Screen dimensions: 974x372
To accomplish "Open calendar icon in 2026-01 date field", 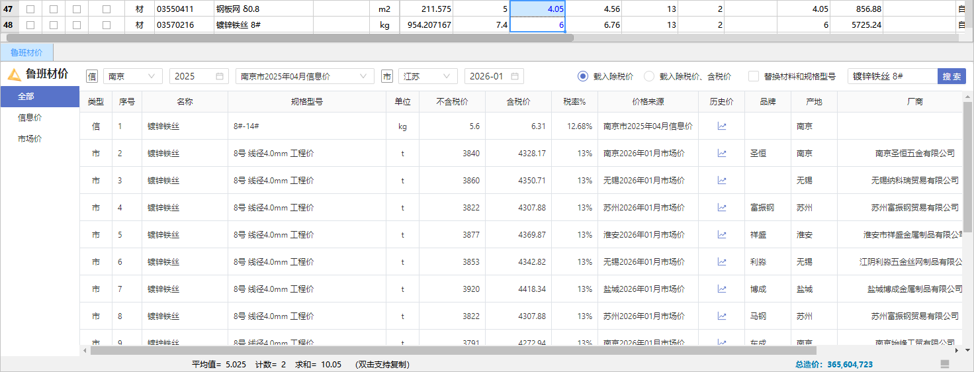I will point(515,77).
